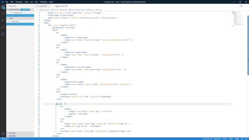Open the Edit menu
Viewport: 249px width, 140px height.
(12, 2)
